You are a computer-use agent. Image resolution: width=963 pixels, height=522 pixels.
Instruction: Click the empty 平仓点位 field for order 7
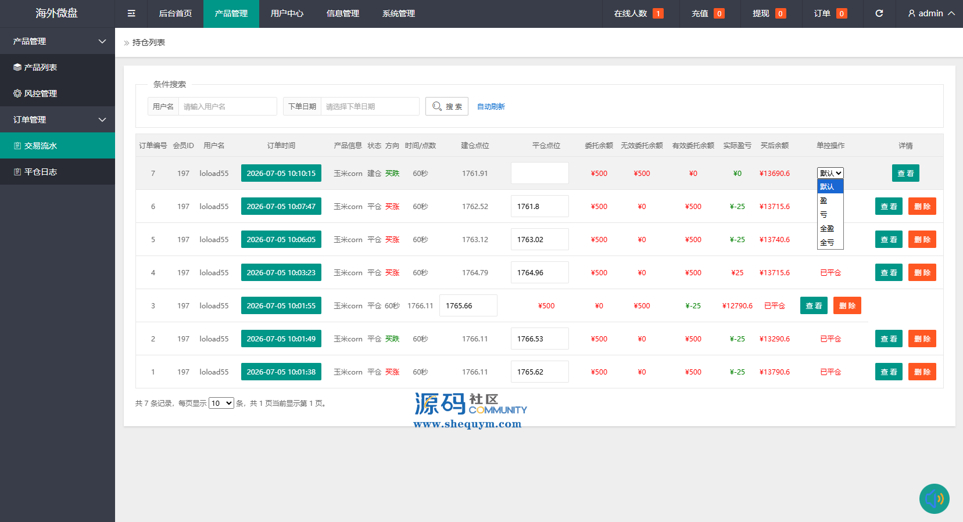coord(540,173)
